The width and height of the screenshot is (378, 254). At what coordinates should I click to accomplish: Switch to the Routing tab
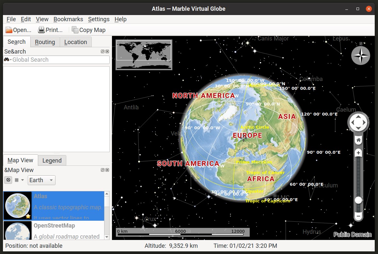45,42
